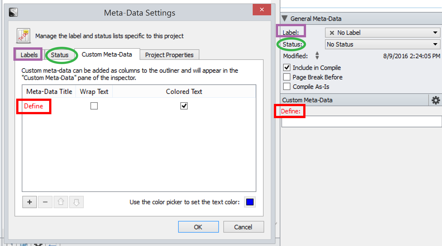Open the Custom Meta-Data gear settings

(x=435, y=100)
